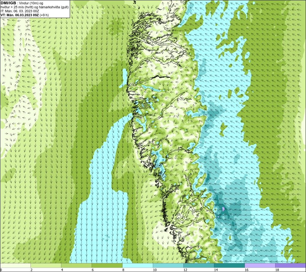Image resolution: width=306 pixels, height=272 pixels.
Task: Click the 10-12 m/s teal legend swatch
Action: [x=168, y=265]
